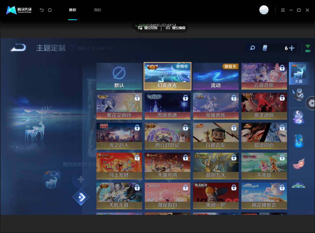Select the 荣耀贵族 theme card
The image size is (315, 233).
click(x=216, y=106)
